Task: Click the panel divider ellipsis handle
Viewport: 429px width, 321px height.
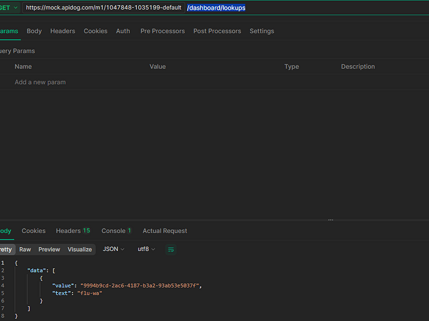Action: pos(331,220)
